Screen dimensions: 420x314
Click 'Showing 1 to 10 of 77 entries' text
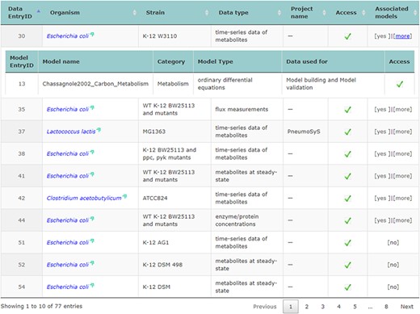(x=41, y=306)
